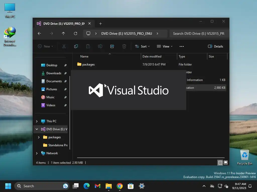Sort by Date modified column
Screen dimensions: 257x192
[152, 56]
